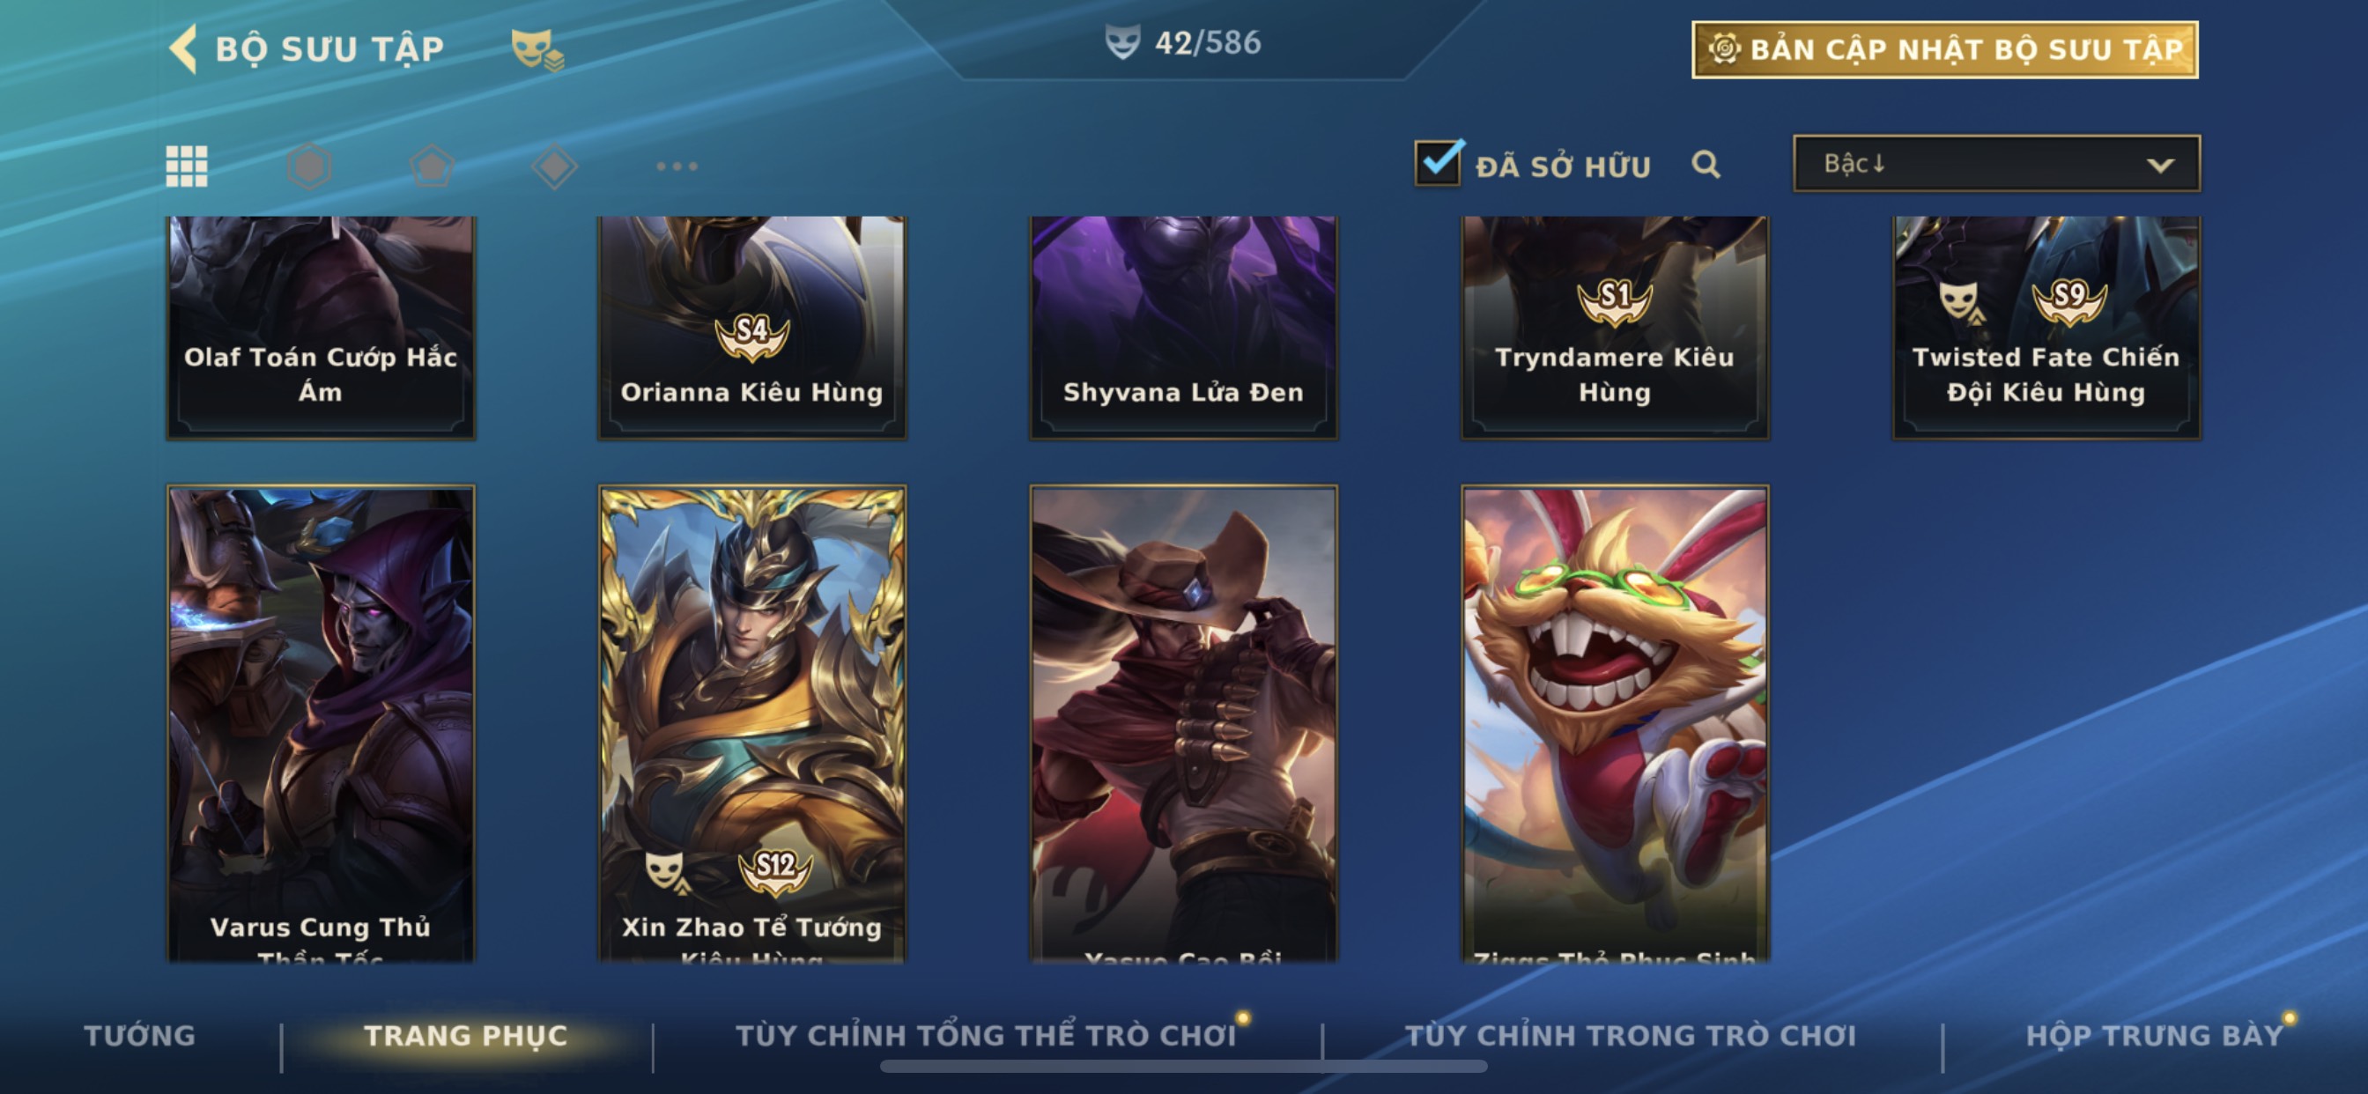
Task: Open skin search with the magnifier icon
Action: coord(1706,165)
